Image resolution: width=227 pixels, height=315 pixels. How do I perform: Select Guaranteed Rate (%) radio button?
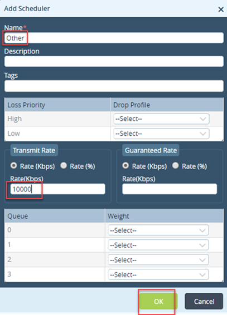point(176,166)
